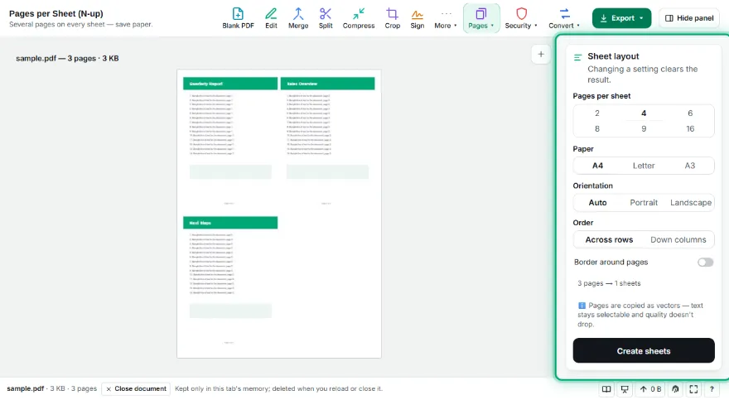This screenshot has height=400, width=729.
Task: Toggle Border around pages switch
Action: coord(705,263)
